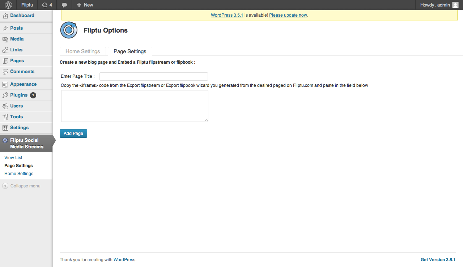The image size is (463, 267).
Task: Click the Comments speech bubble sidebar icon
Action: click(x=5, y=72)
